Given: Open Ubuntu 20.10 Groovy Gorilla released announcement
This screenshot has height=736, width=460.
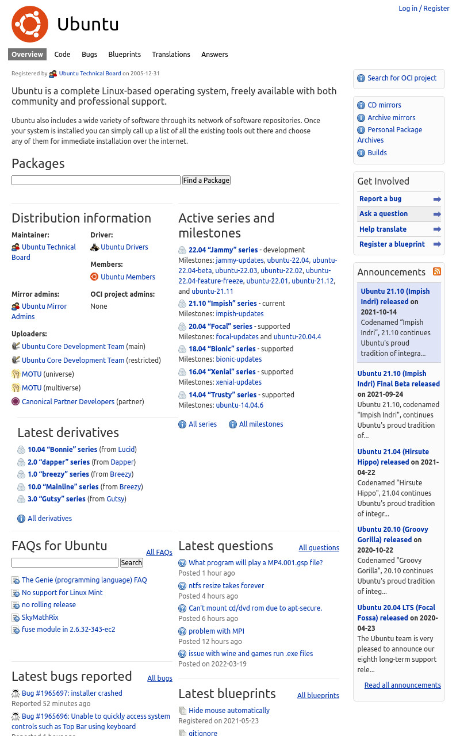Looking at the screenshot, I should [393, 535].
